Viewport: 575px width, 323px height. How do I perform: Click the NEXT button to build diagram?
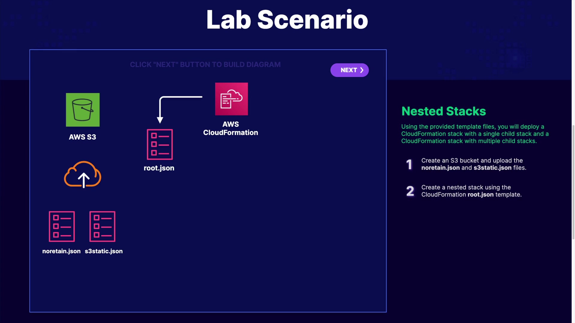click(349, 70)
